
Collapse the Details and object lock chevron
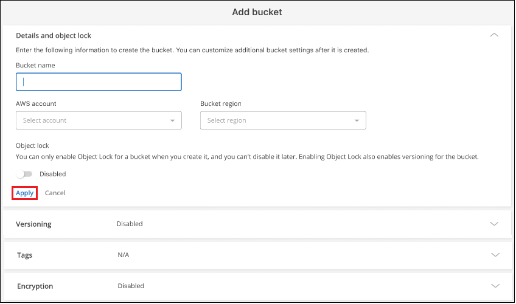coord(494,35)
